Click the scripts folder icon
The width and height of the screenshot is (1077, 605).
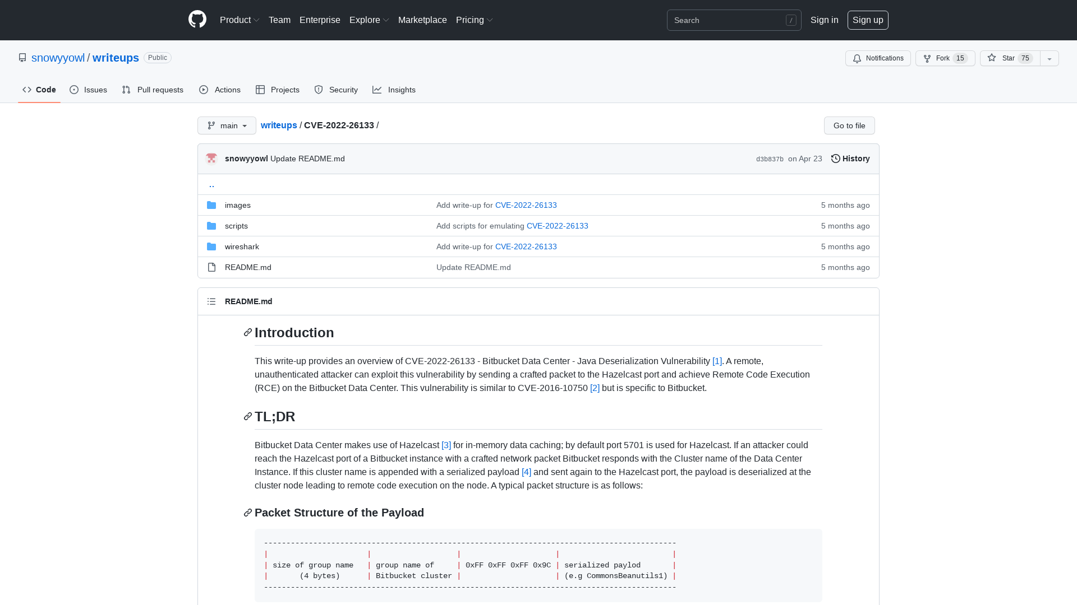(x=211, y=226)
